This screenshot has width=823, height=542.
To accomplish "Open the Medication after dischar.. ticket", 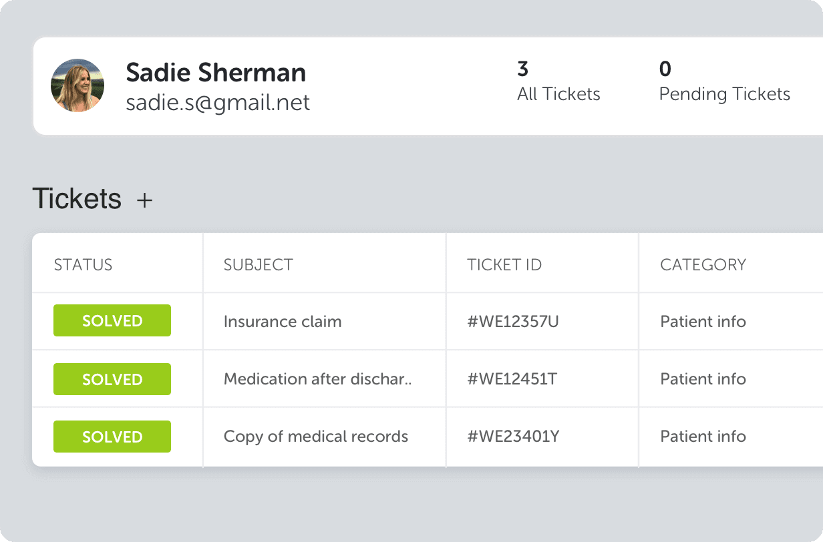I will pyautogui.click(x=318, y=378).
